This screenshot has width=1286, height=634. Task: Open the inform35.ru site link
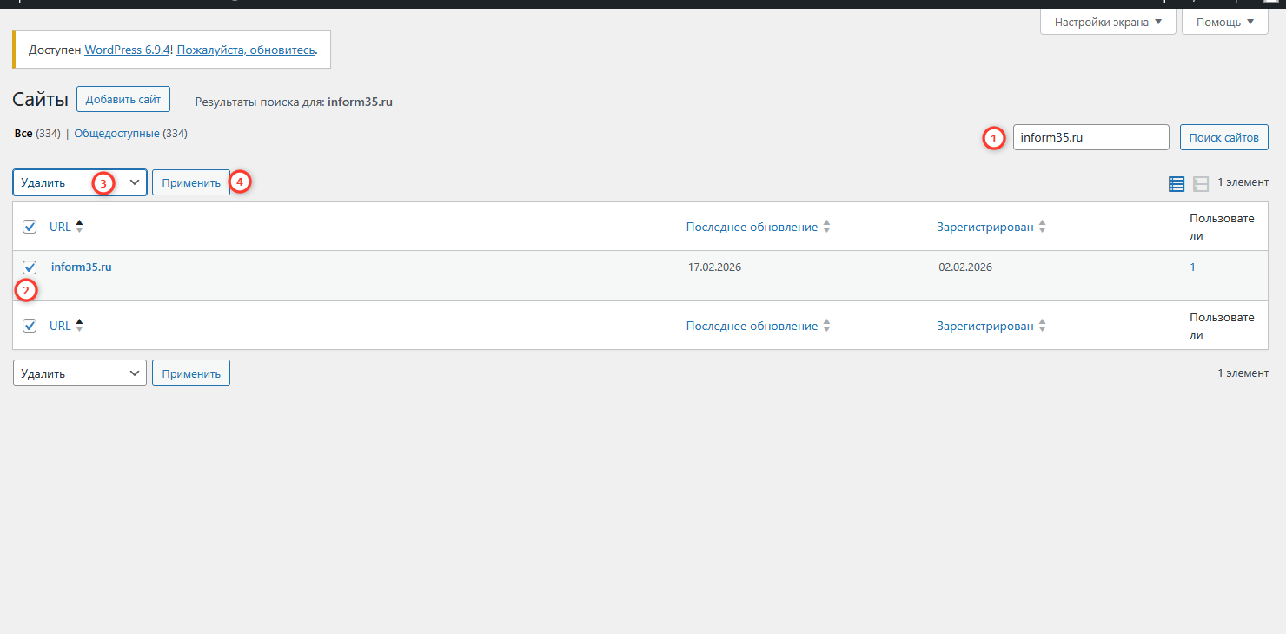tap(82, 267)
